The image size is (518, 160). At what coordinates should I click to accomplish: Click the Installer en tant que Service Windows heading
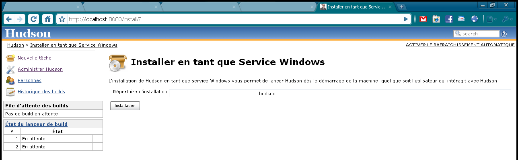(x=228, y=62)
